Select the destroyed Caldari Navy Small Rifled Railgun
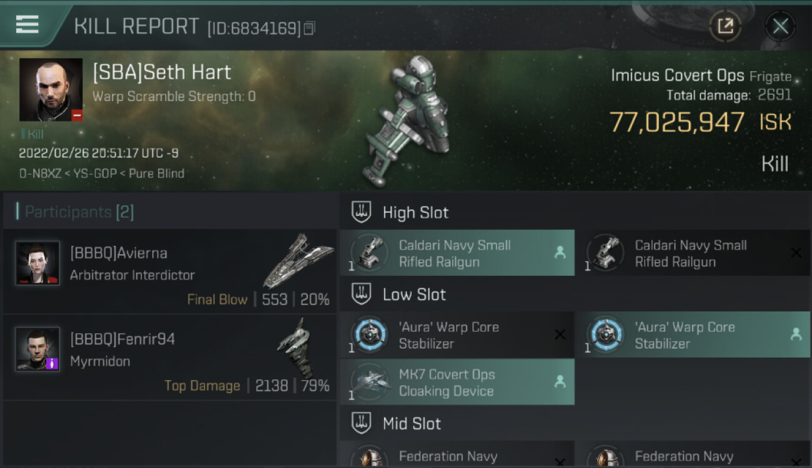The height and width of the screenshot is (468, 812). [x=693, y=253]
